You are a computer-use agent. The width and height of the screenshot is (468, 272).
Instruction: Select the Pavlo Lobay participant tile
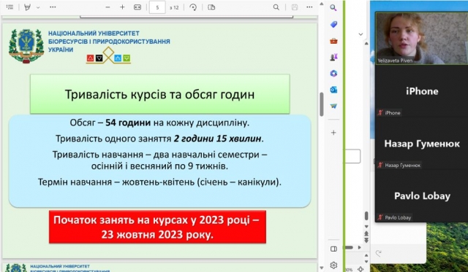421,196
